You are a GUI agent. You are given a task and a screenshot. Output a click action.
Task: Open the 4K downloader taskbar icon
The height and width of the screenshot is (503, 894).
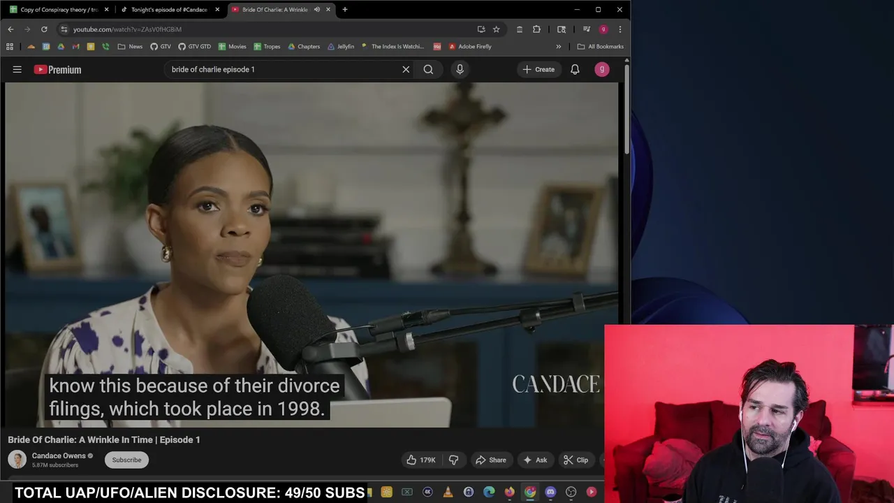(x=427, y=492)
